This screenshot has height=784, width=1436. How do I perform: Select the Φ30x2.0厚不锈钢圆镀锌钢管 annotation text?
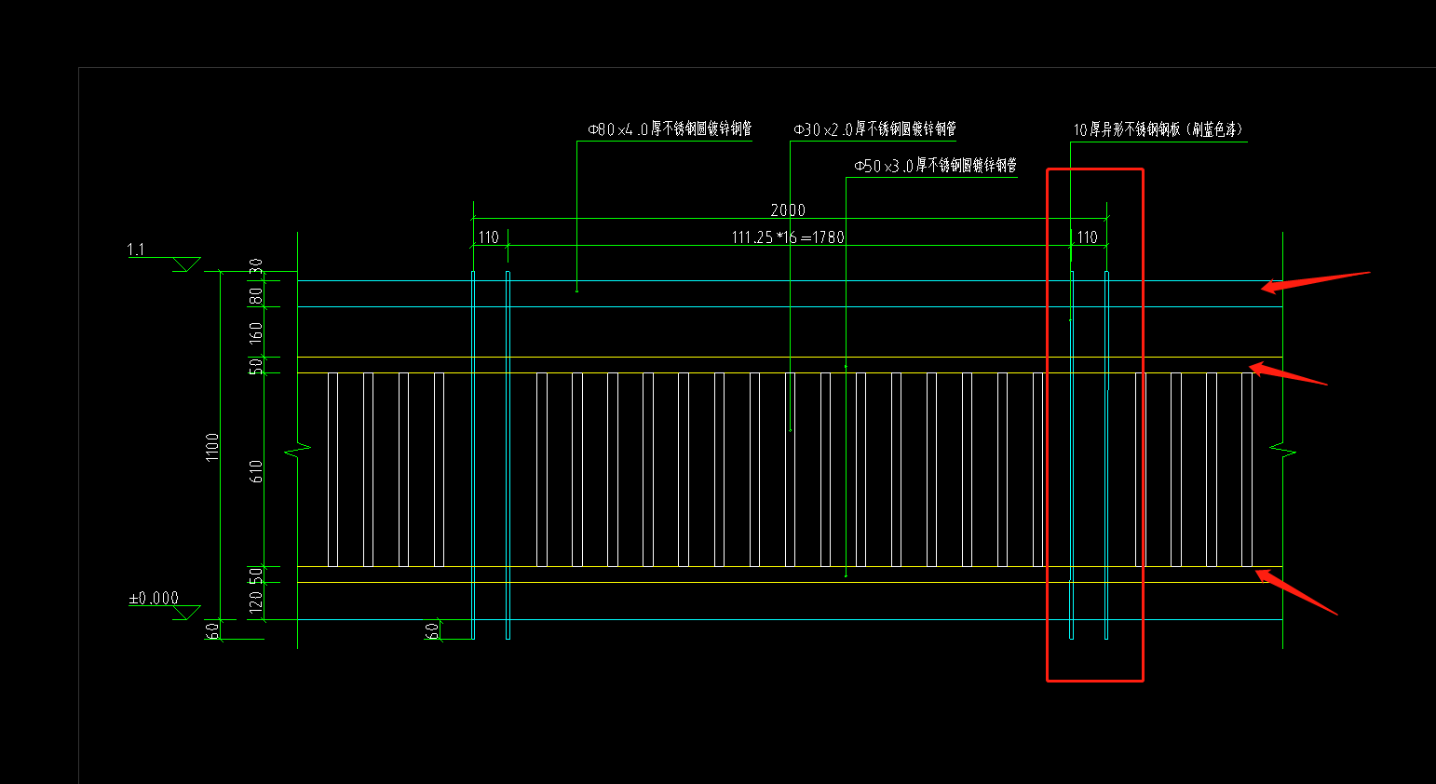click(874, 129)
